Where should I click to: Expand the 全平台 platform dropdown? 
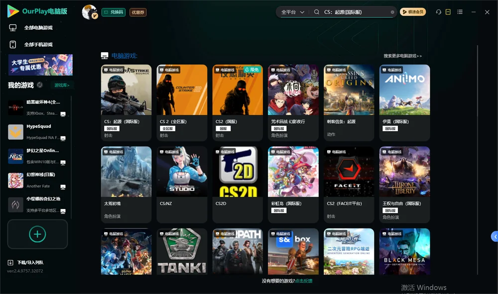pyautogui.click(x=292, y=12)
